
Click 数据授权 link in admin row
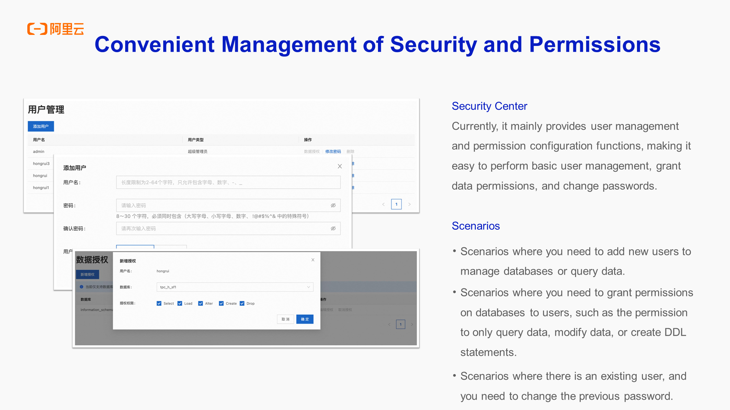312,152
